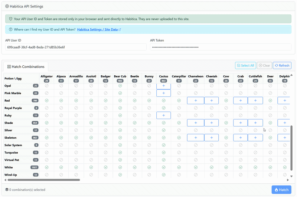297x197 pixels.
Task: Add the Shade Cheetah combination
Action: point(212,123)
